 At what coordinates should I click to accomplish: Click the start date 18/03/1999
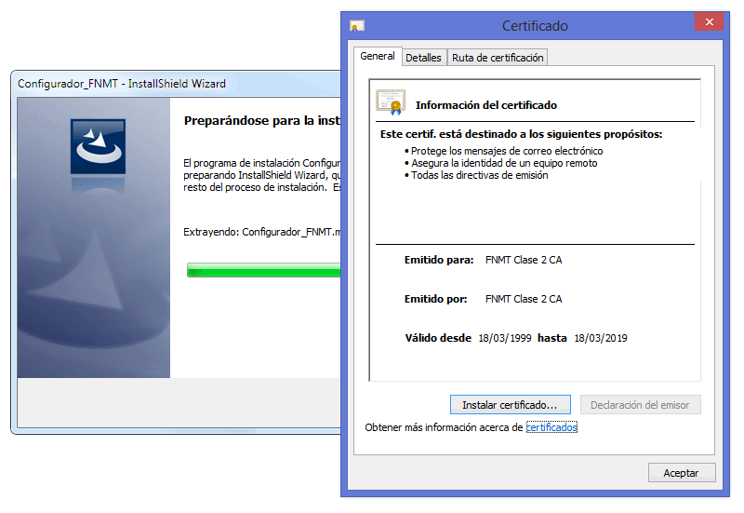pyautogui.click(x=505, y=338)
